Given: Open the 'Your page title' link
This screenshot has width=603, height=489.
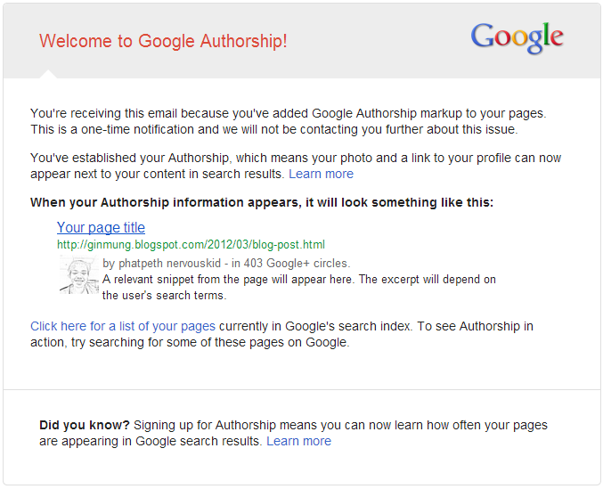Looking at the screenshot, I should pos(101,227).
